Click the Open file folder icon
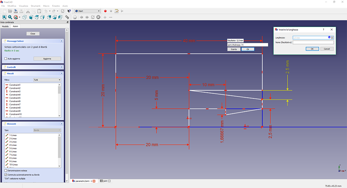Viewport: 347px width, 188px height. [10, 11]
